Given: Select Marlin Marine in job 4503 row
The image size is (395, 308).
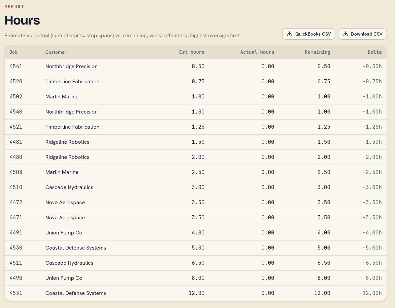Looking at the screenshot, I should click(x=62, y=172).
